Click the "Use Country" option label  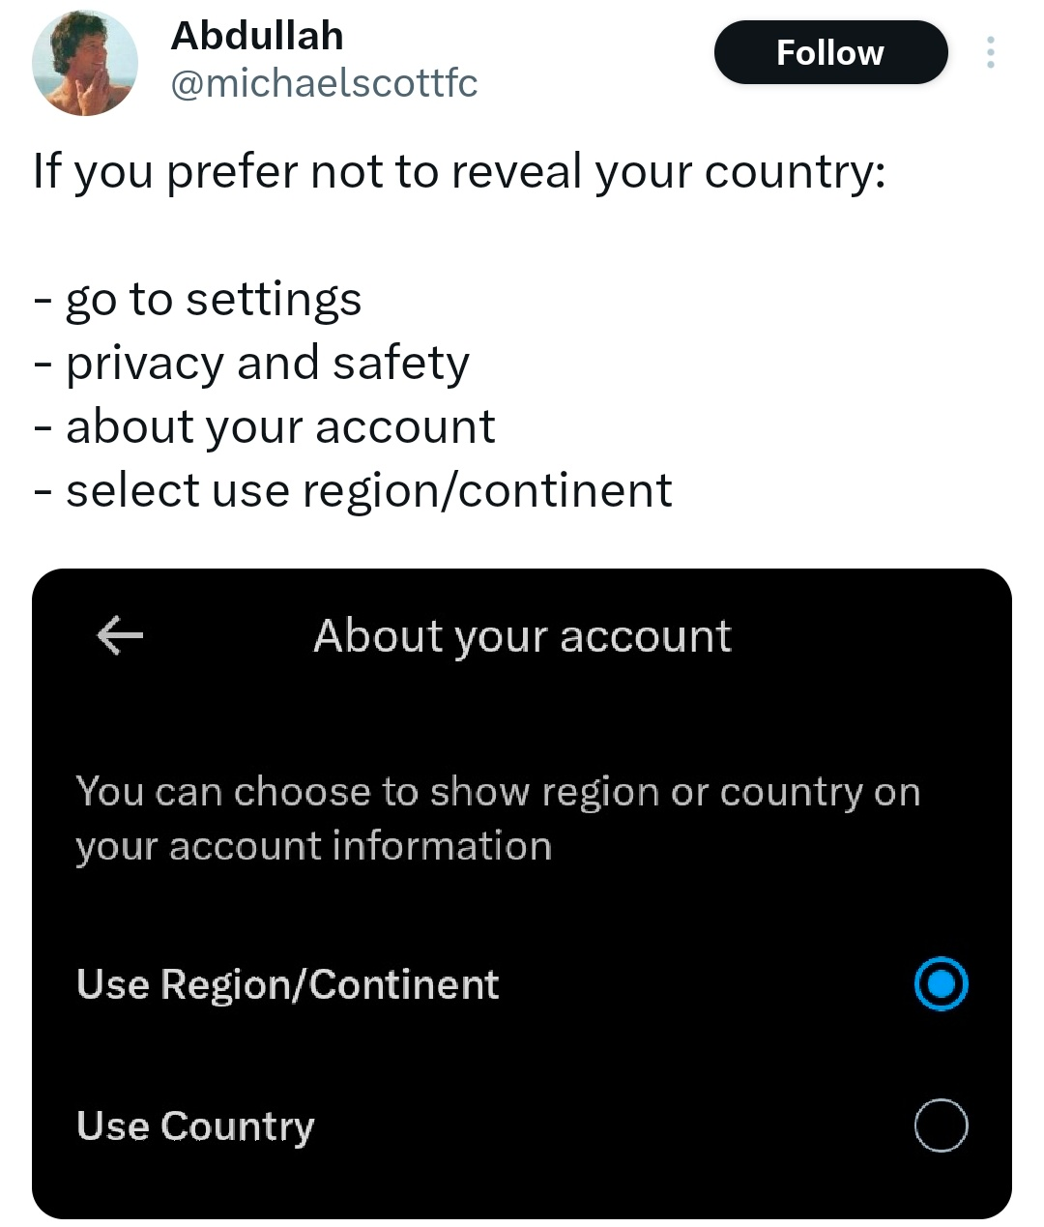(x=195, y=1126)
